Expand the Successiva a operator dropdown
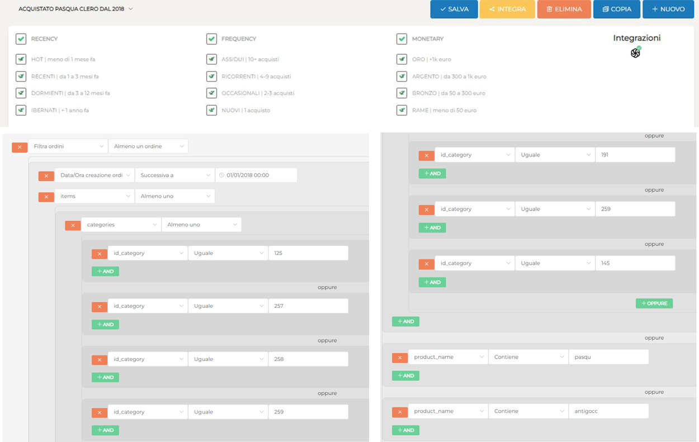The width and height of the screenshot is (699, 442). coord(175,175)
